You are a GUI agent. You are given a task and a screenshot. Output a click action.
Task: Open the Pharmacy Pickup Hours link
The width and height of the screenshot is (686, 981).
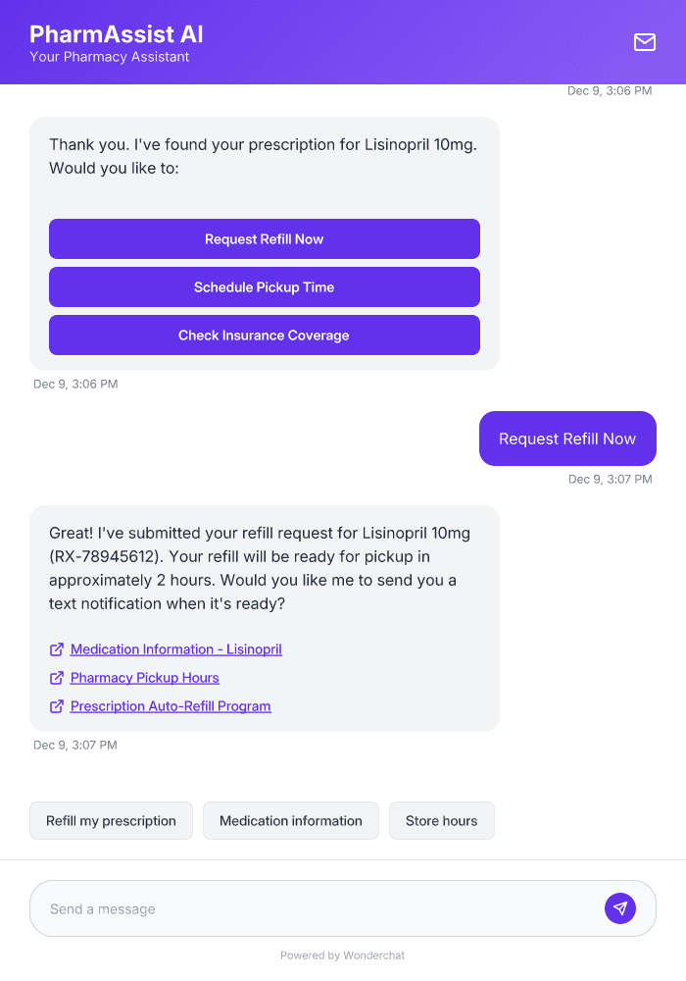144,678
